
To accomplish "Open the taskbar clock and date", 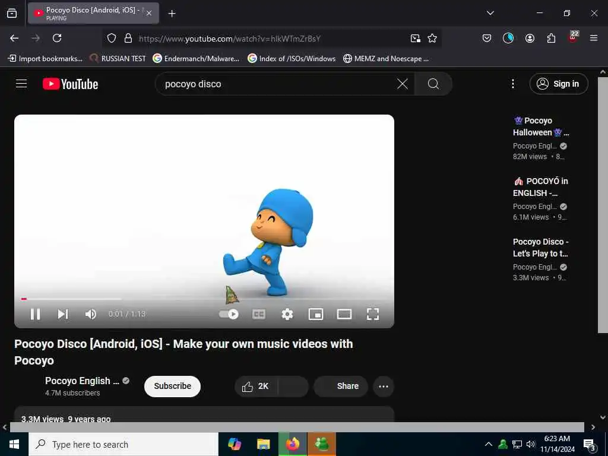I will click(557, 444).
